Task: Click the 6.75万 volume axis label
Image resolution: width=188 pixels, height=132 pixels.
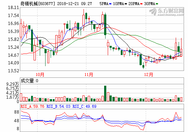Action: click(13, 89)
